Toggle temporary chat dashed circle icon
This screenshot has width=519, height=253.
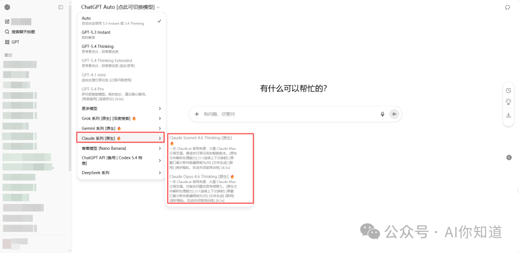click(508, 7)
